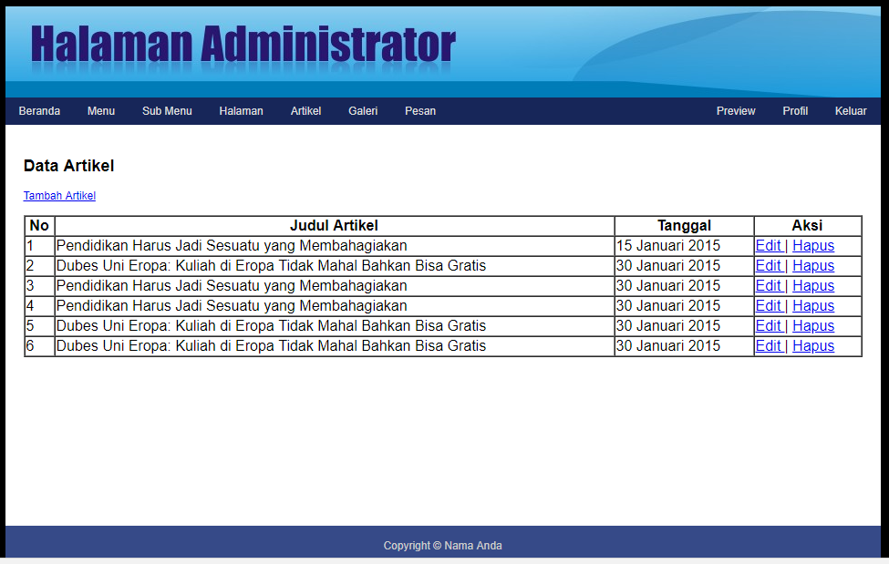This screenshot has height=564, width=889.
Task: Log out using Keluar
Action: (851, 111)
